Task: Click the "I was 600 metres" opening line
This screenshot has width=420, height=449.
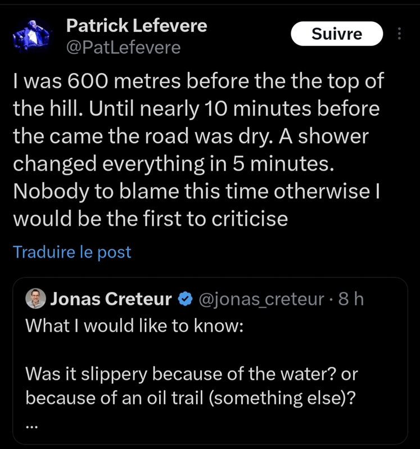Action: coord(198,81)
